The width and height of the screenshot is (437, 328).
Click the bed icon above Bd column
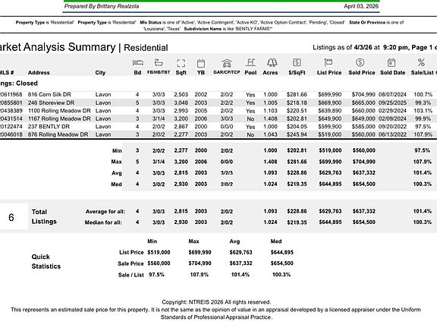(x=137, y=62)
